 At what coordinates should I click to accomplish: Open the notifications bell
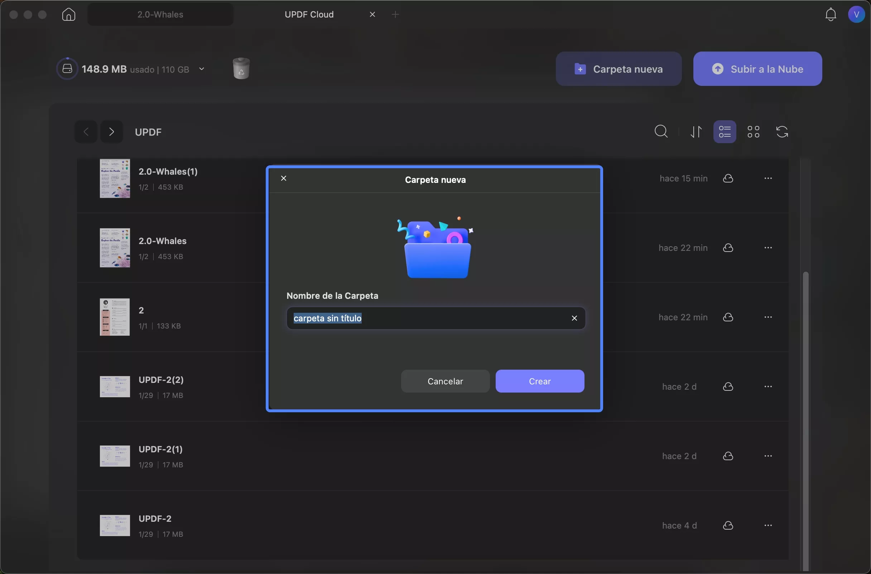click(x=831, y=15)
